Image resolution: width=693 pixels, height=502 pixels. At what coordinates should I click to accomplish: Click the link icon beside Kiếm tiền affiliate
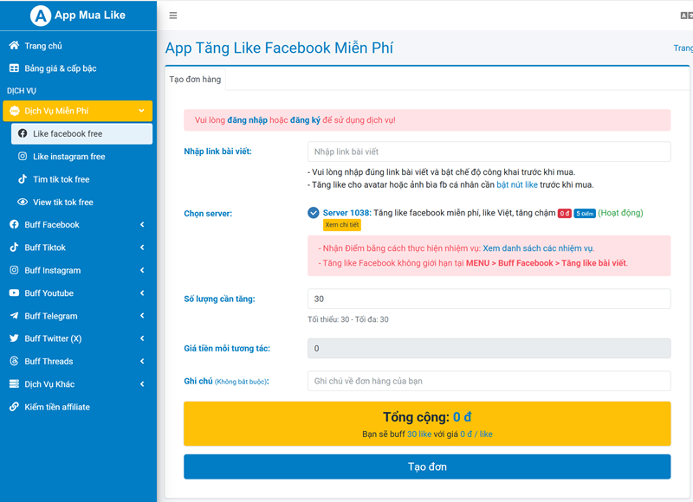[14, 407]
